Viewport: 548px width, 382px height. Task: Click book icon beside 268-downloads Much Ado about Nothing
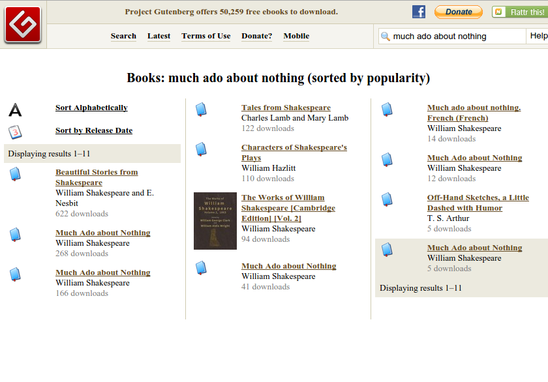(x=15, y=235)
